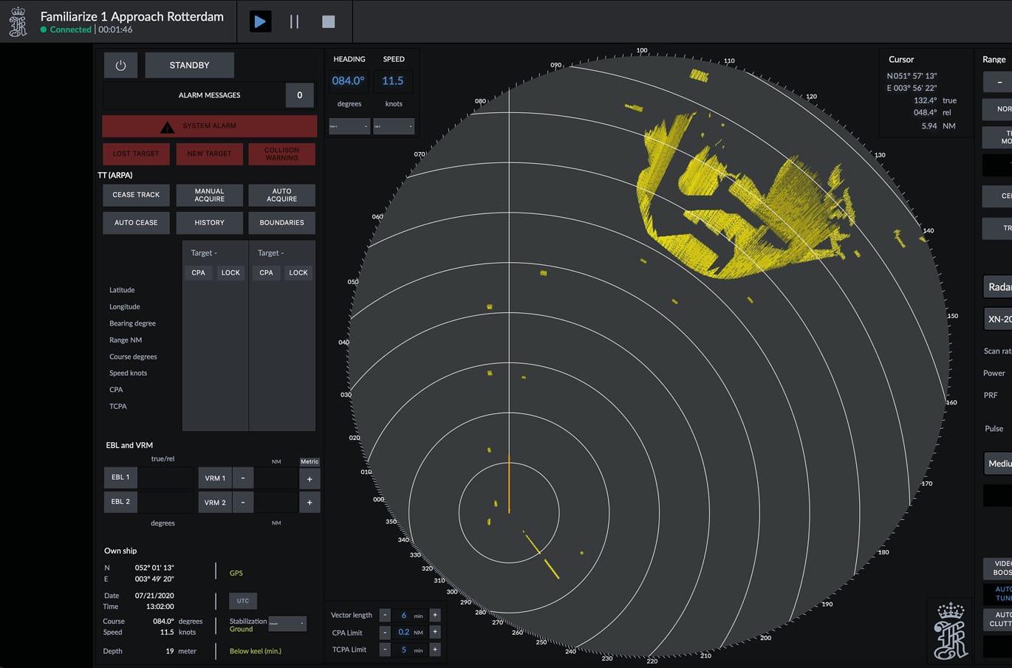This screenshot has height=668, width=1012.
Task: Open target HISTORY
Action: click(209, 223)
